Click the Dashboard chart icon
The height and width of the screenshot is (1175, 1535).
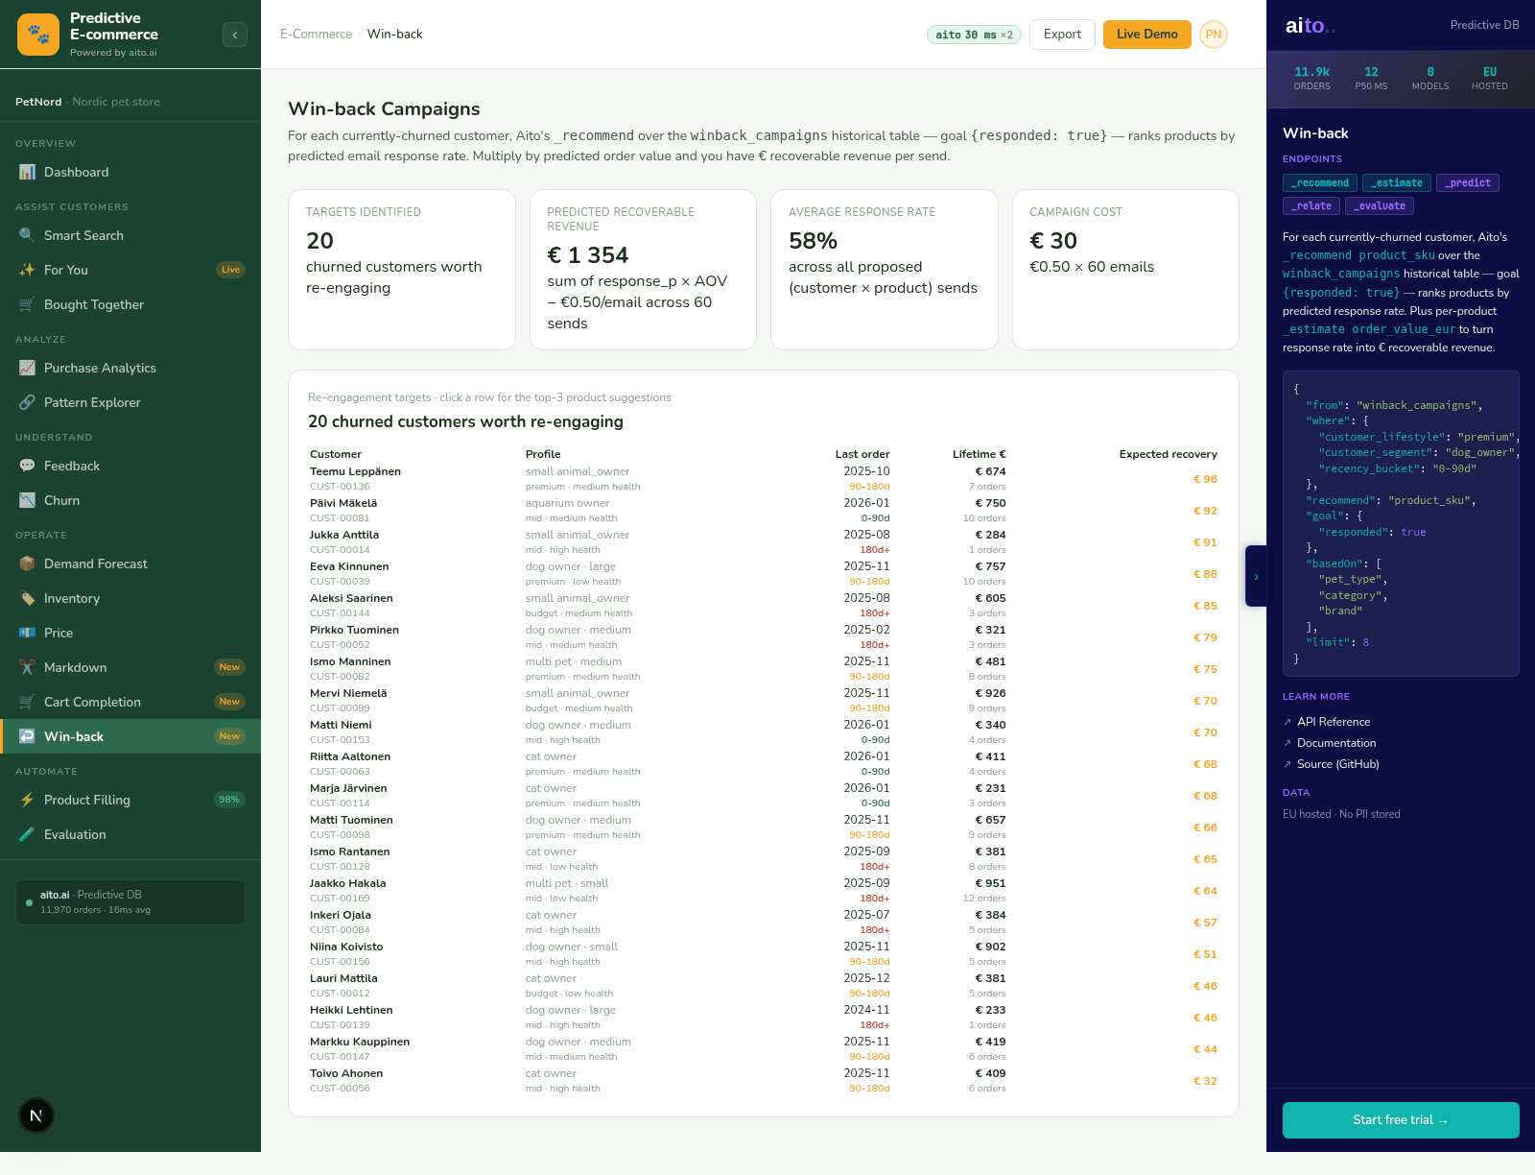coord(27,172)
